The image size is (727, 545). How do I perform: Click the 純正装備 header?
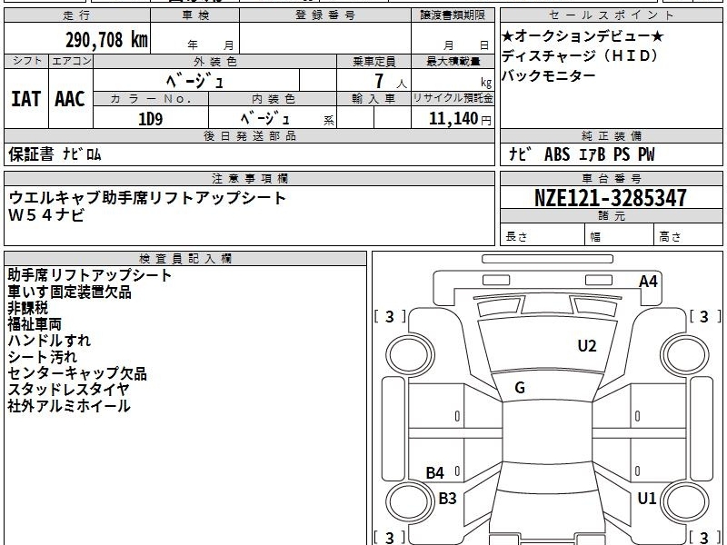611,135
